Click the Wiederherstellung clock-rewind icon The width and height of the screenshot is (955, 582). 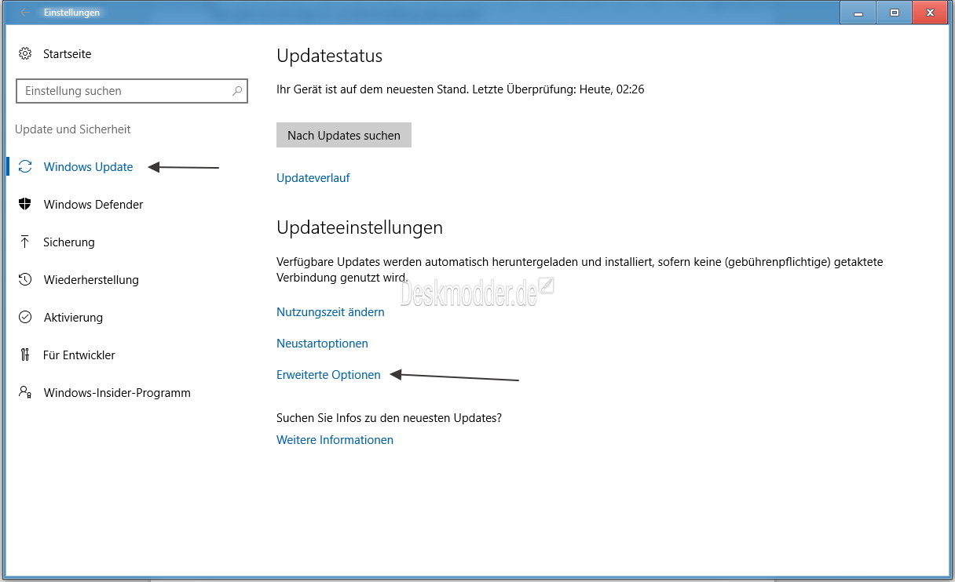coord(24,279)
